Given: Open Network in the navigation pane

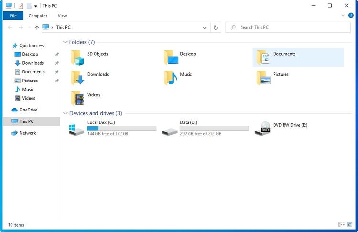Looking at the screenshot, I should click(27, 133).
